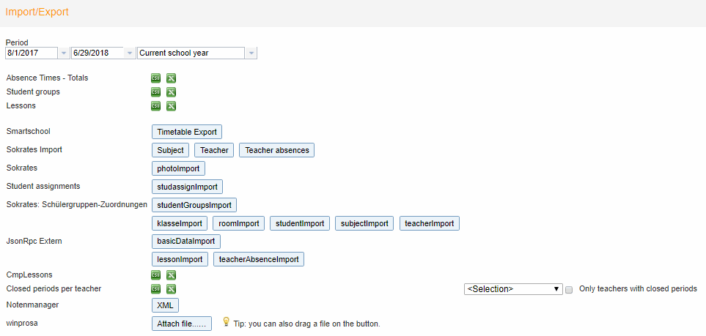Click the Notenmanager XML button
Image resolution: width=706 pixels, height=336 pixels.
(x=165, y=305)
